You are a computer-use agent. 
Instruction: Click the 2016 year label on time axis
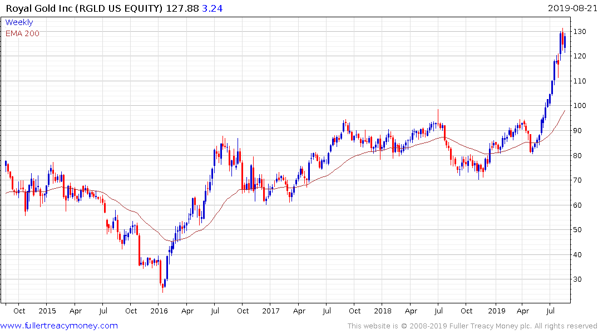[159, 311]
